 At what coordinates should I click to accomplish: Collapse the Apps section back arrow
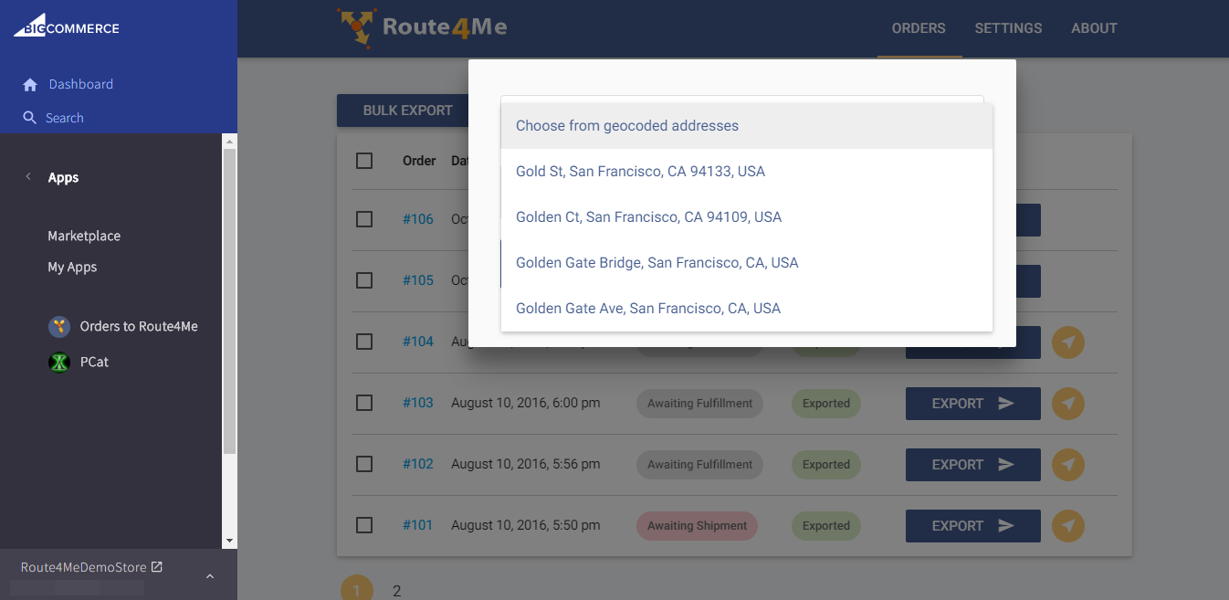28,177
